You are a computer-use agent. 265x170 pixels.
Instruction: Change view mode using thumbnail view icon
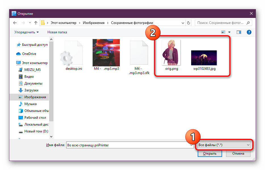click(223, 32)
